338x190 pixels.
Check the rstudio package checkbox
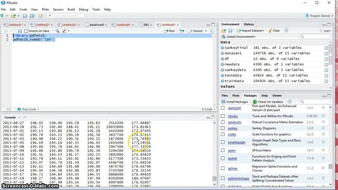pyautogui.click(x=223, y=116)
